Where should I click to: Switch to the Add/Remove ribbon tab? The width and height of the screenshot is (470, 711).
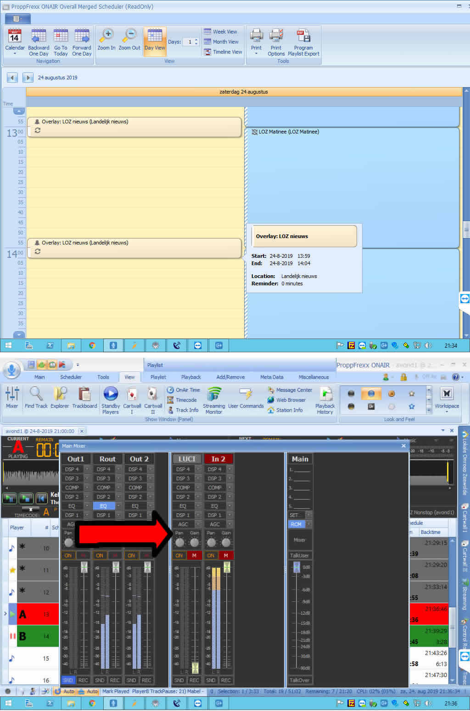230,377
